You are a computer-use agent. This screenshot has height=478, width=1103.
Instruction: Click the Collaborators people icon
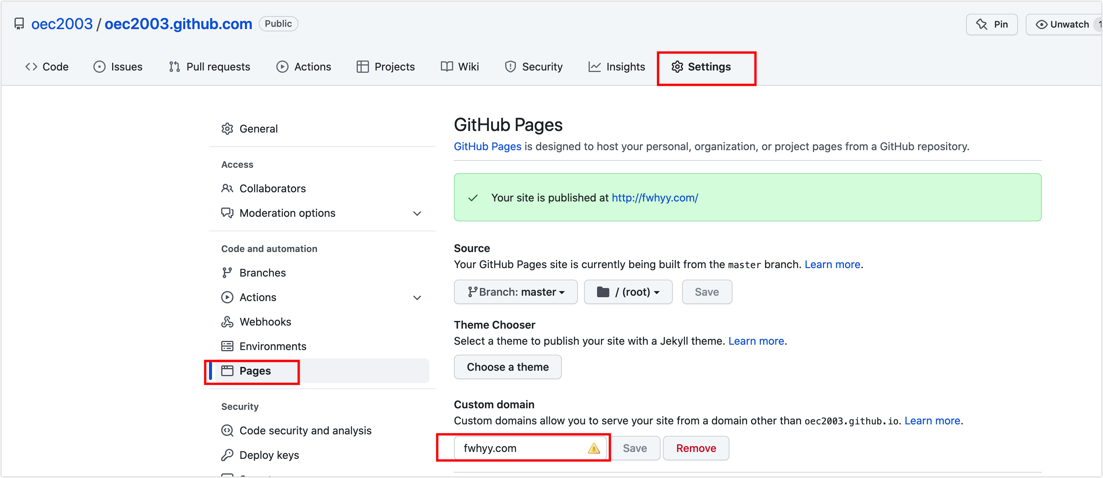point(227,188)
